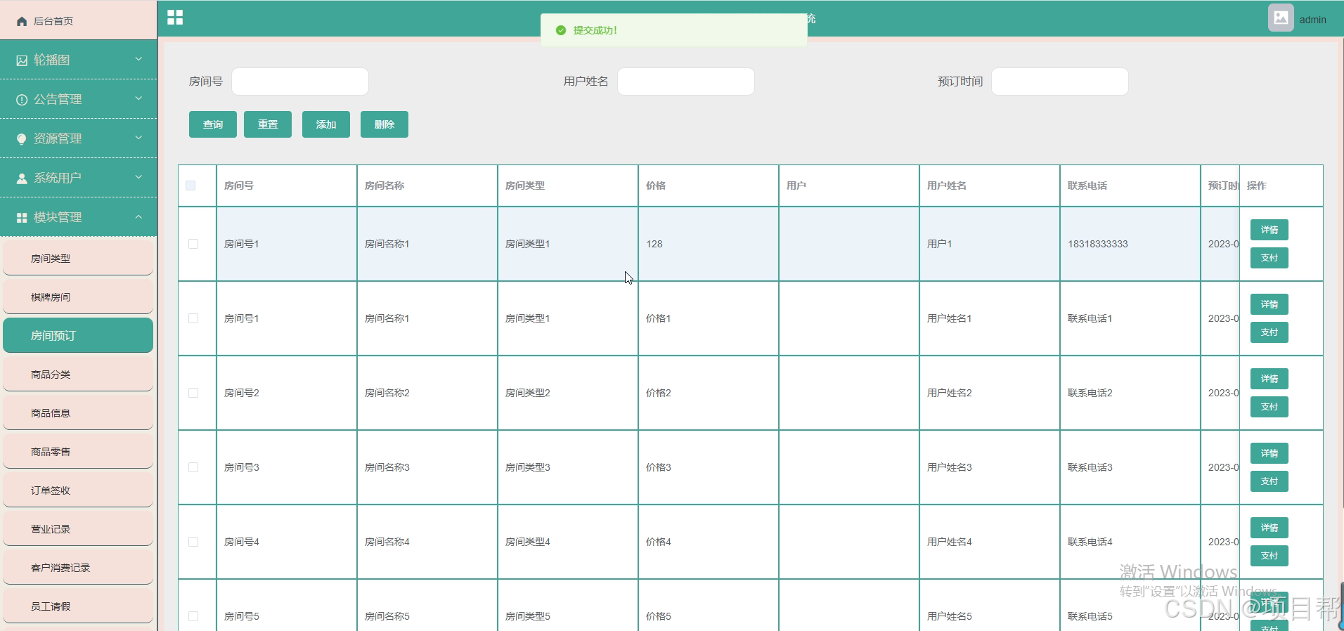Screen dimensions: 1344x631
Task: Click 详情 for the 房间号3 row
Action: pyautogui.click(x=1269, y=453)
